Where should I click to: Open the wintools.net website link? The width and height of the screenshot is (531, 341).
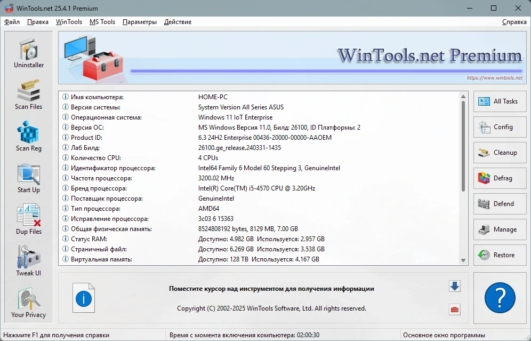[x=494, y=78]
